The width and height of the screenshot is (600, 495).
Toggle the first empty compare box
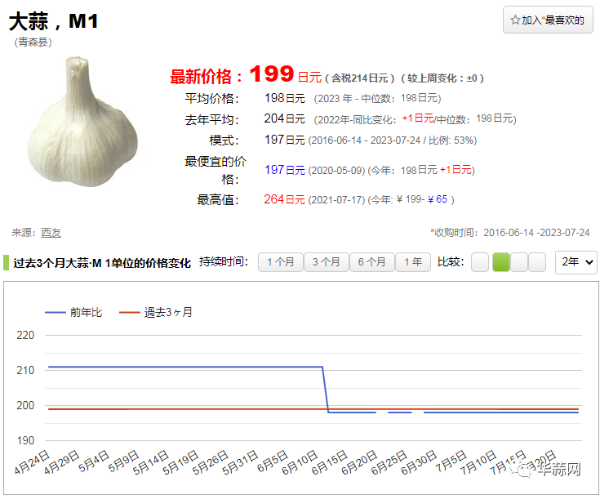click(x=480, y=262)
